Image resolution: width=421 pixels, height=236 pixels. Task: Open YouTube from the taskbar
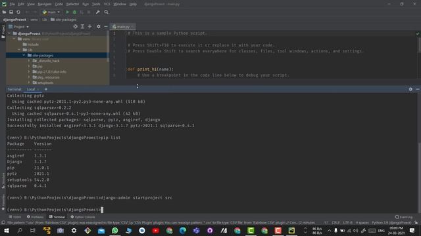click(156, 230)
